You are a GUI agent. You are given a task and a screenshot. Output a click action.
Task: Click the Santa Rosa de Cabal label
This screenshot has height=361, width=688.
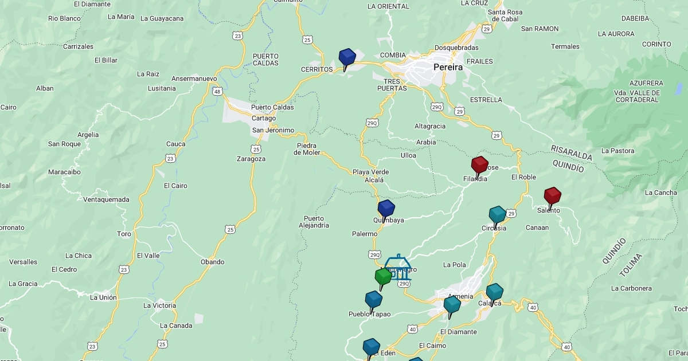505,15
